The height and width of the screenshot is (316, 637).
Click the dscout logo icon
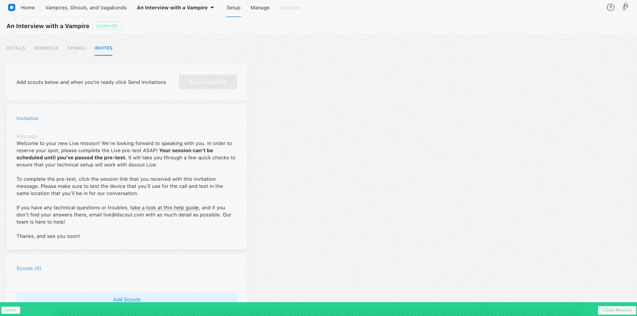point(12,8)
